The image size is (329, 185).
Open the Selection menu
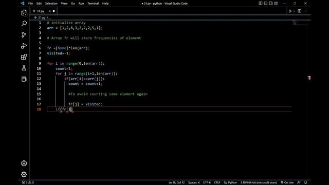point(51,4)
